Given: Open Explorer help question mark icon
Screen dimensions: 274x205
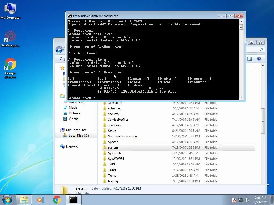Looking at the screenshot, I should pyautogui.click(x=259, y=59).
